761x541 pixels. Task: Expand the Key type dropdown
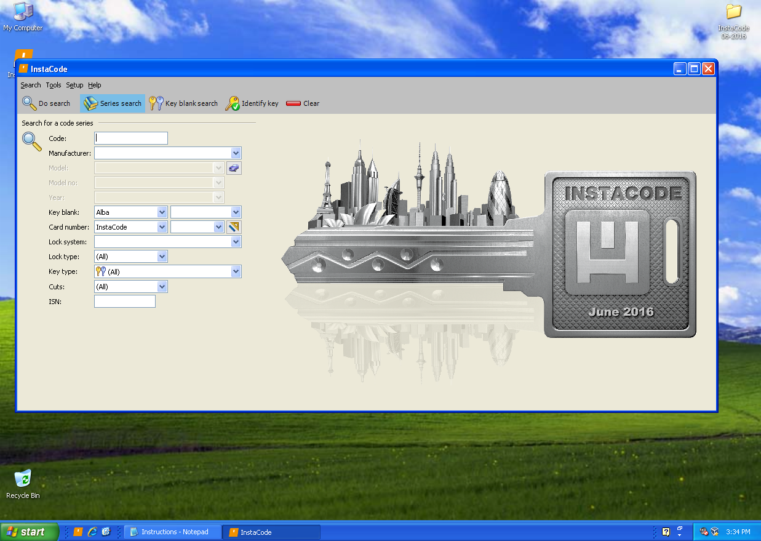click(x=236, y=271)
